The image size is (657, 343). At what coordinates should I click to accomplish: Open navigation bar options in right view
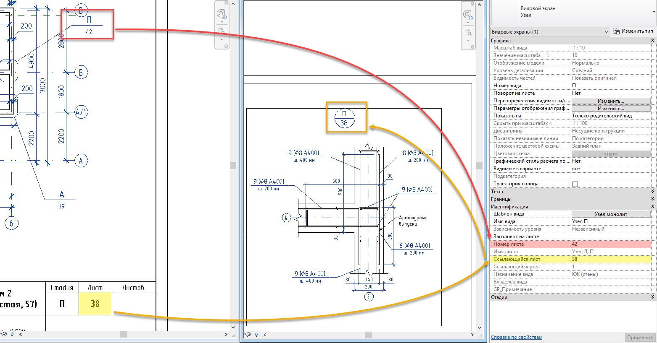472,46
